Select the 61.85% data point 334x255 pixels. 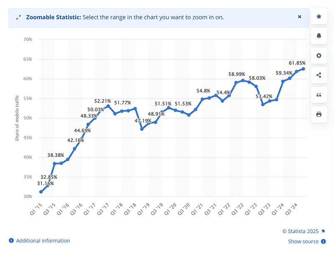pyautogui.click(x=304, y=68)
